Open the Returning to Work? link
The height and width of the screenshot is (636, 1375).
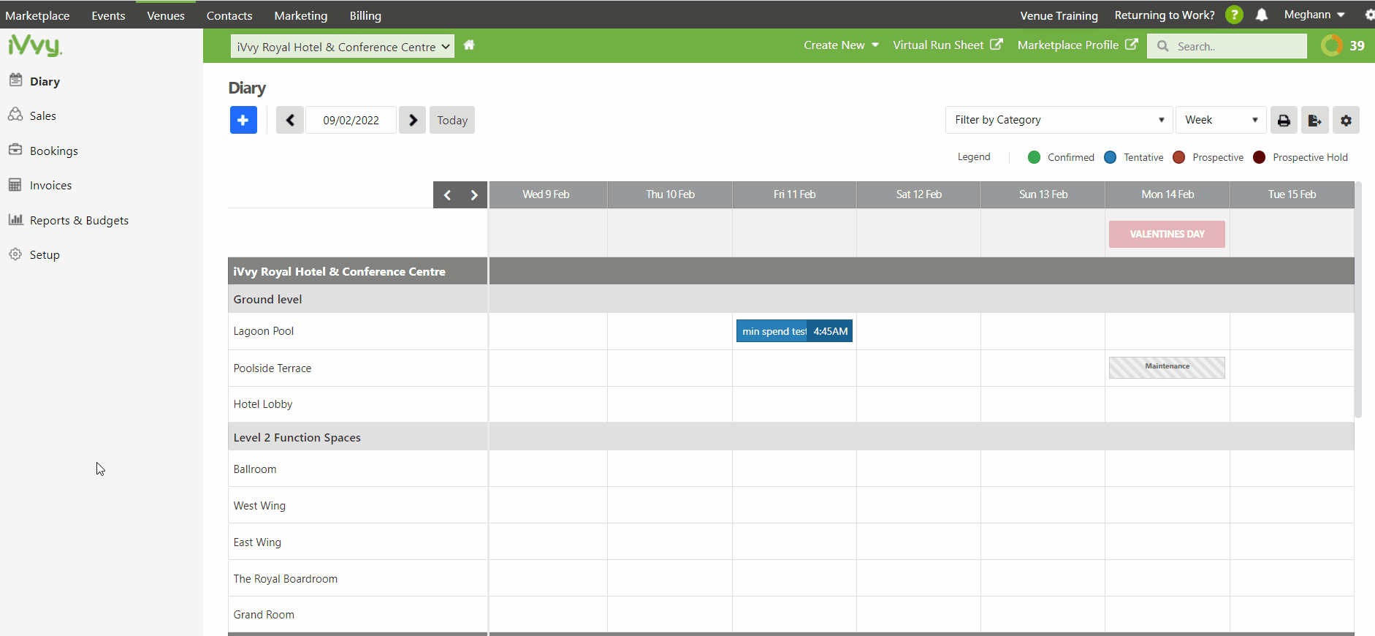tap(1165, 15)
